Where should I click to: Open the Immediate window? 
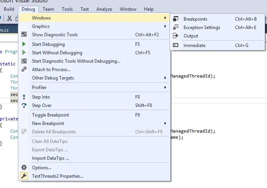217,45
